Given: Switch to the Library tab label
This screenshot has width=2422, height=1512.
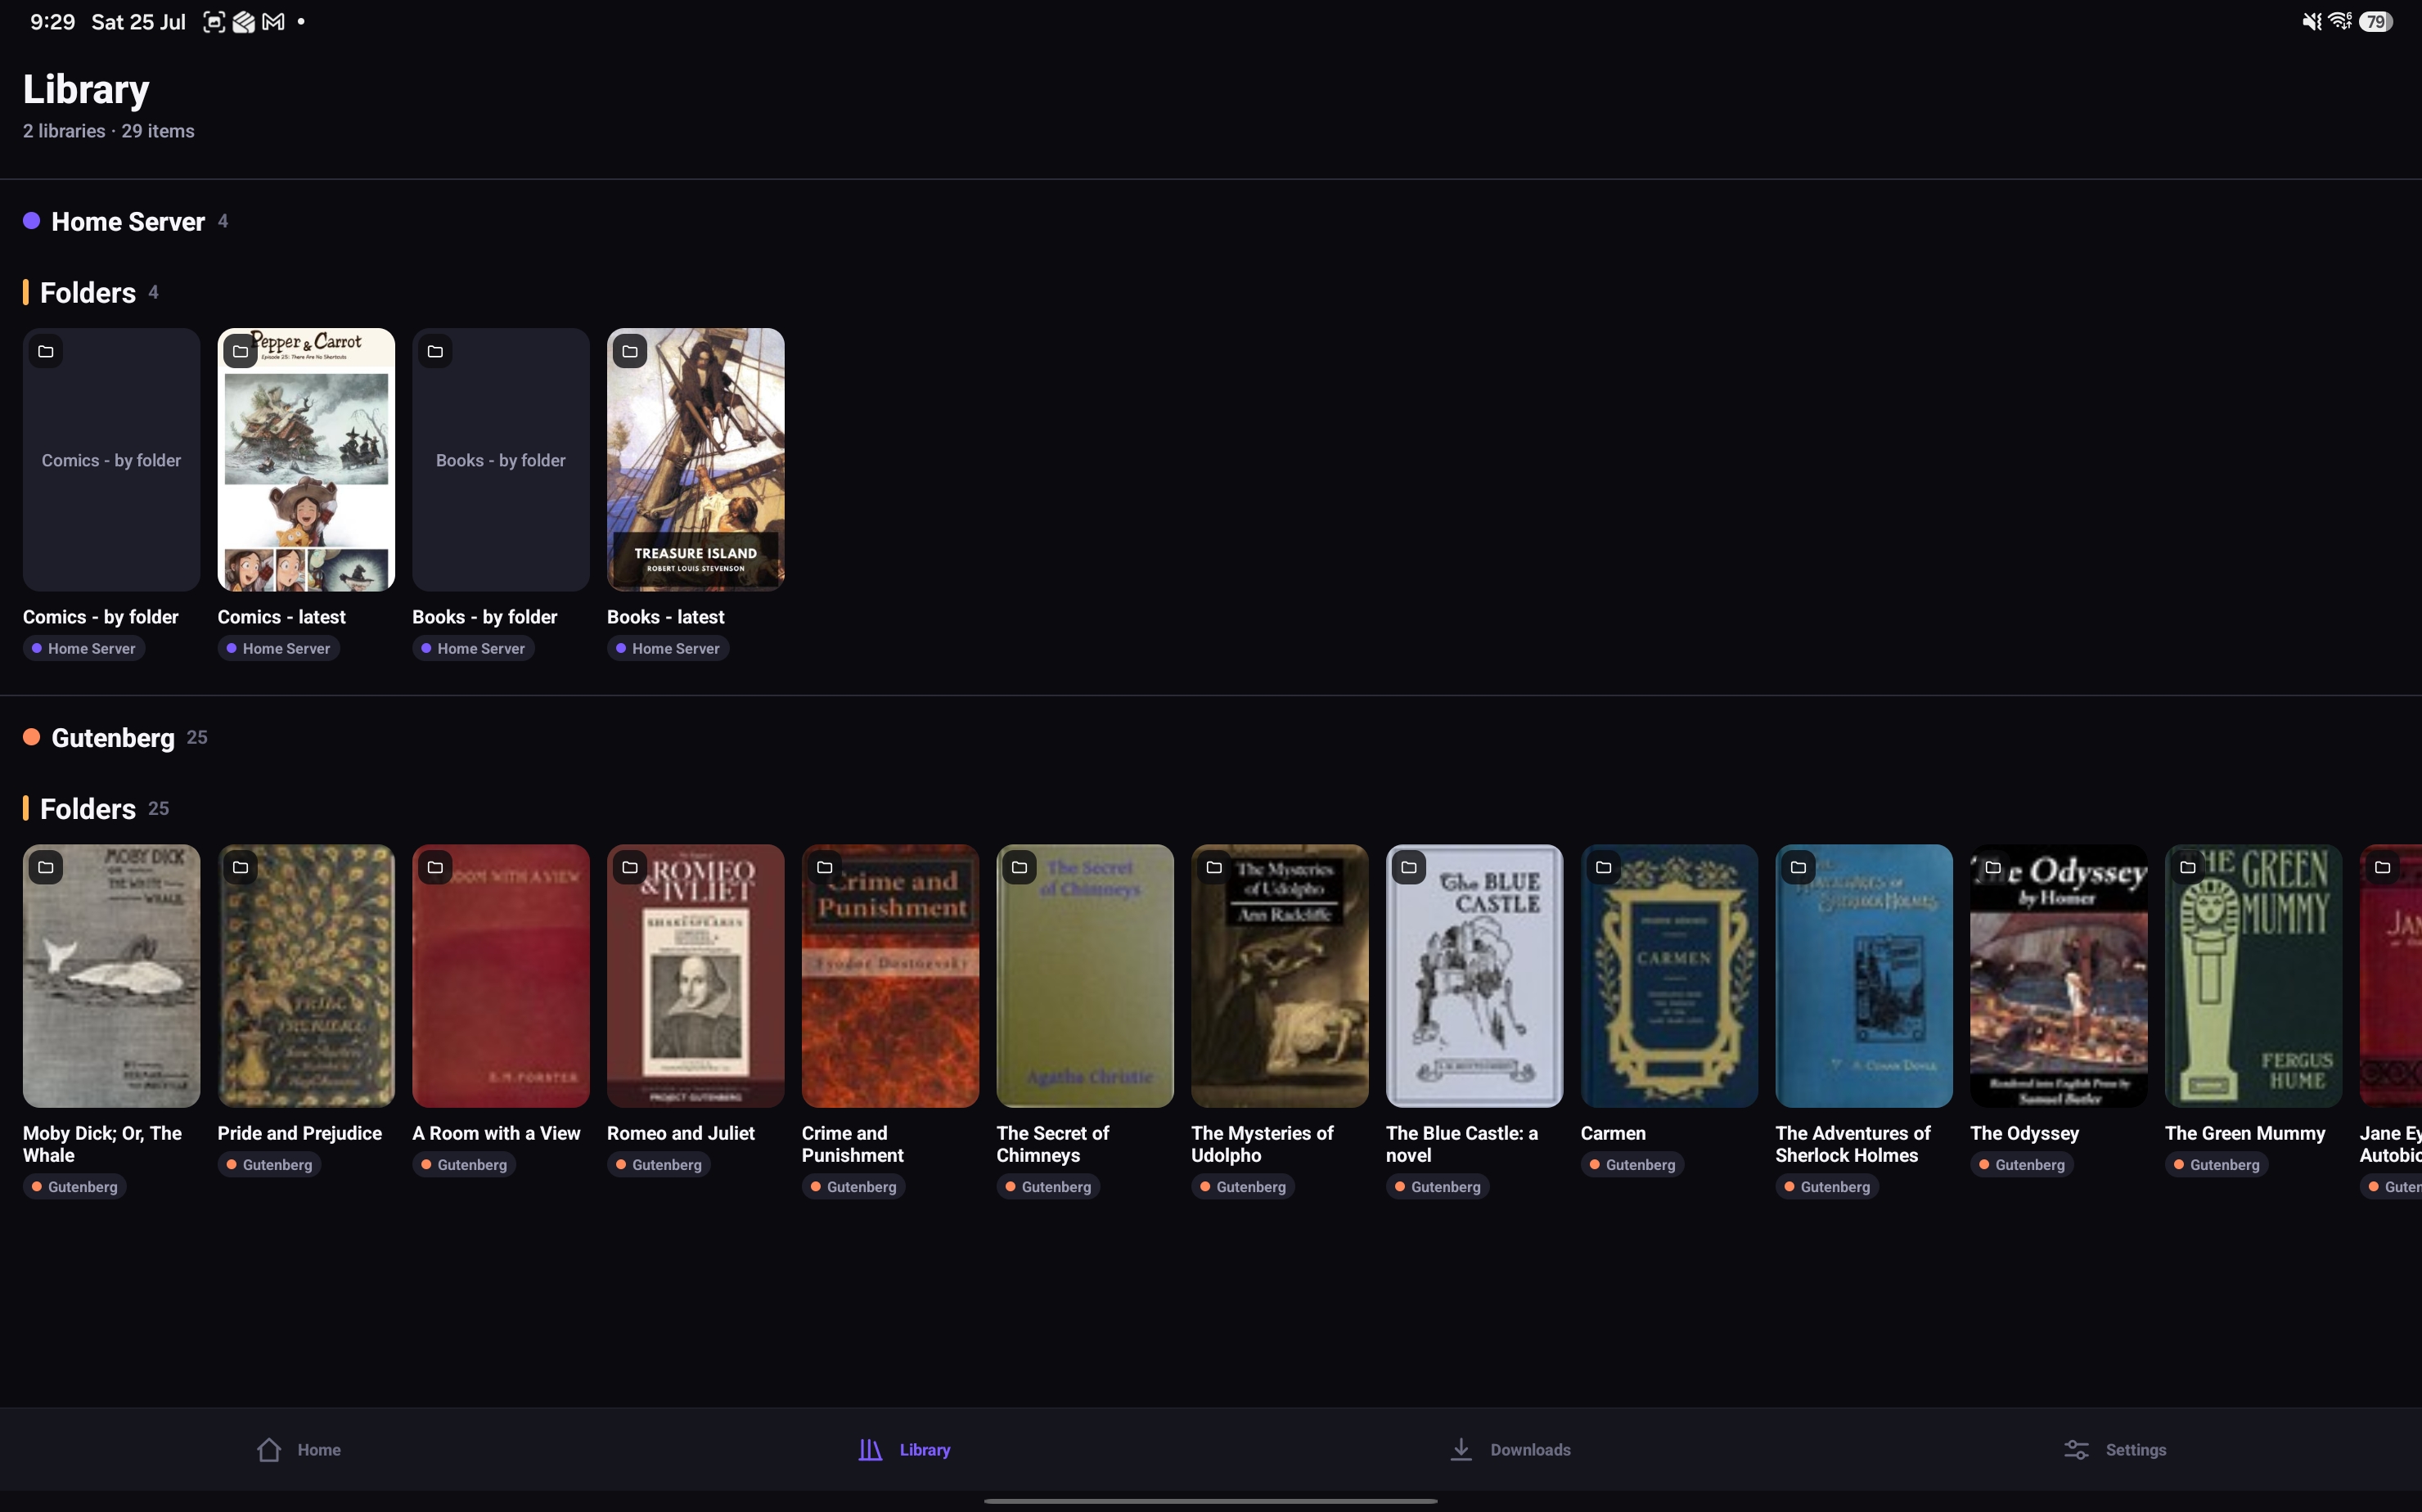Looking at the screenshot, I should coord(925,1449).
